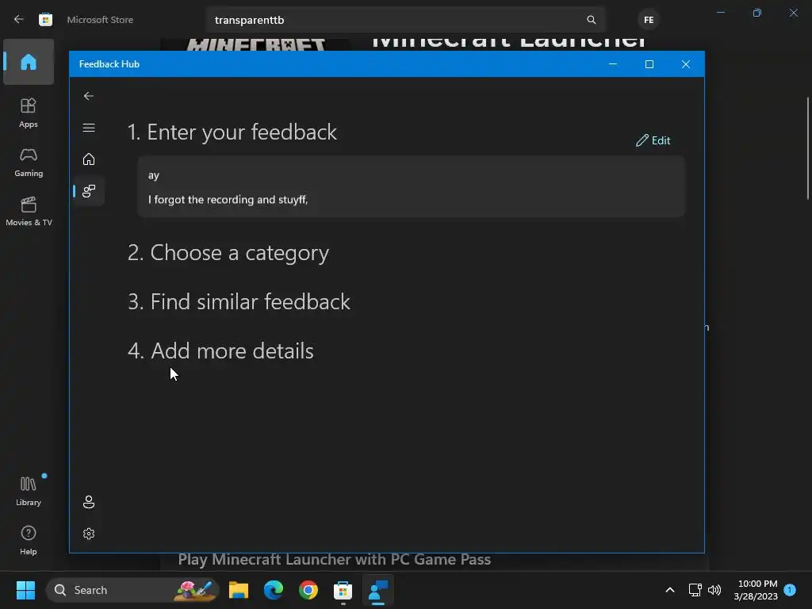Show hidden system tray icons
Screen dimensions: 812x609
(669, 590)
